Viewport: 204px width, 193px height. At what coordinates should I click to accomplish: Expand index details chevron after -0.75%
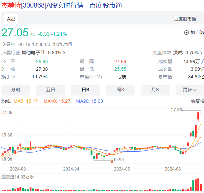point(201,53)
